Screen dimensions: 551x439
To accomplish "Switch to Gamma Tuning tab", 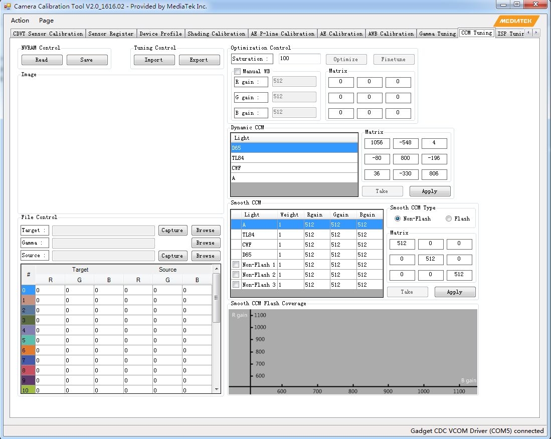I will point(438,34).
